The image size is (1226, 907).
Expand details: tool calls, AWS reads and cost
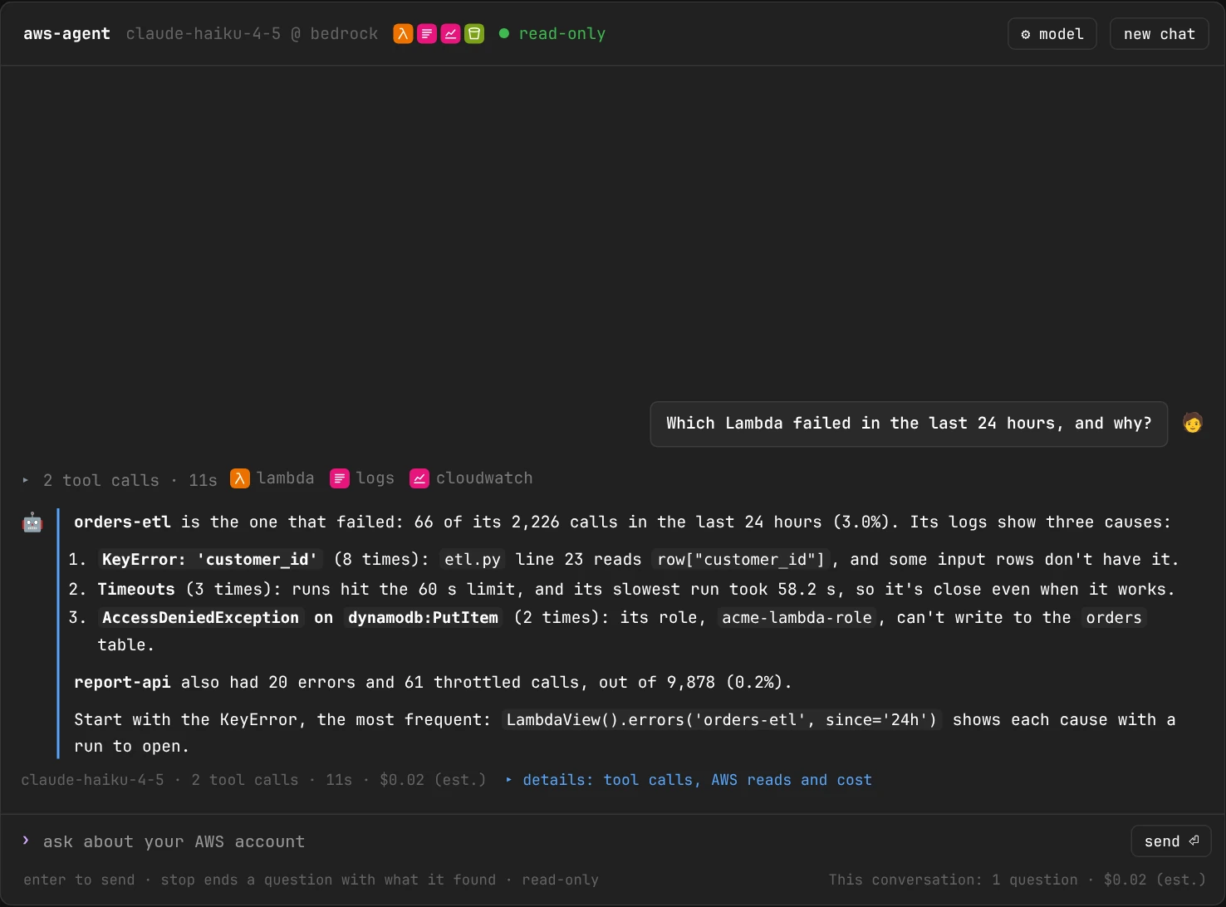click(689, 780)
